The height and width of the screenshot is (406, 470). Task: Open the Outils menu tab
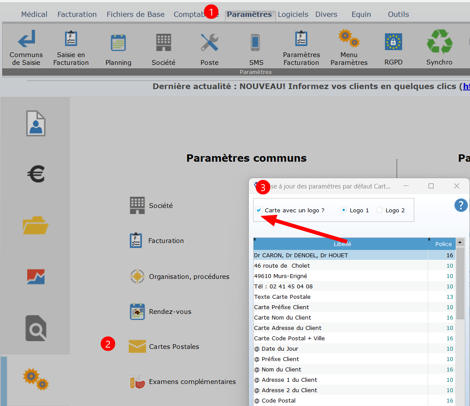pos(398,14)
